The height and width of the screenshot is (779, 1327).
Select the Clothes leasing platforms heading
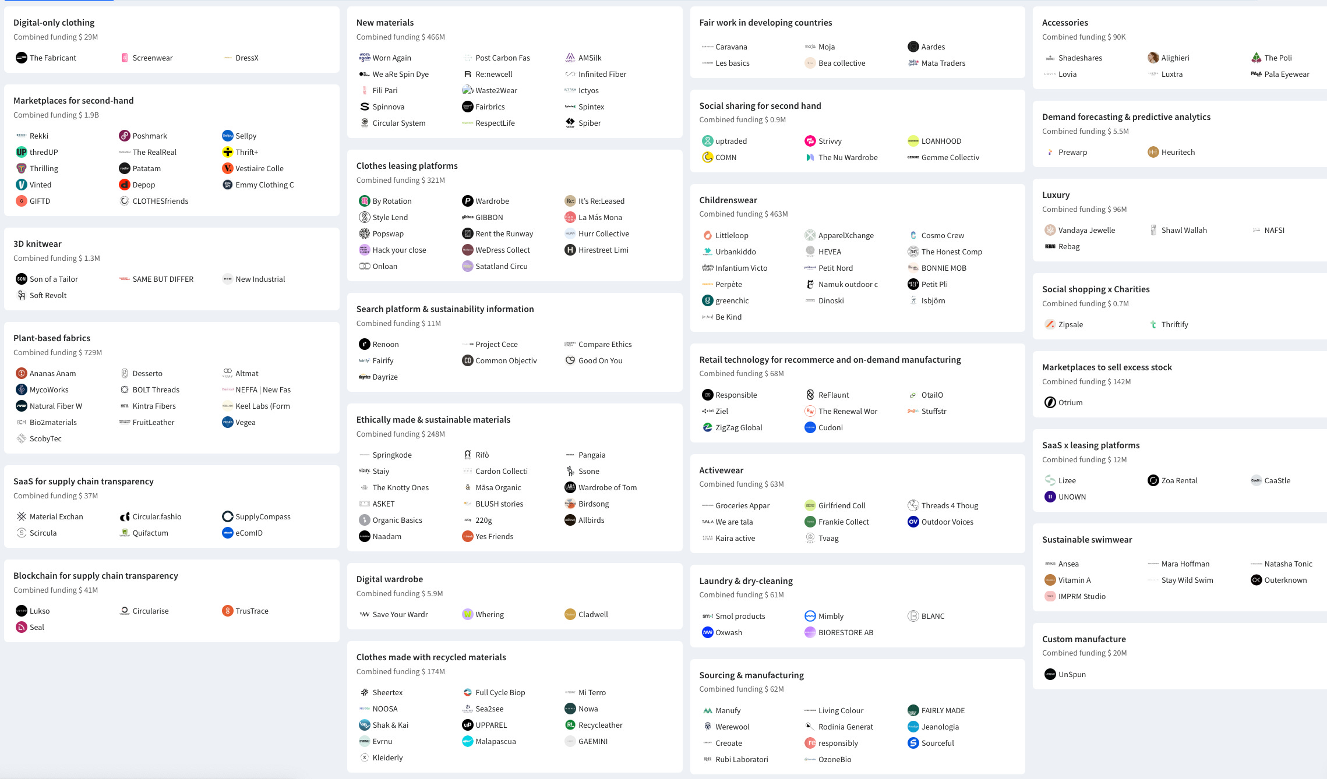click(407, 165)
